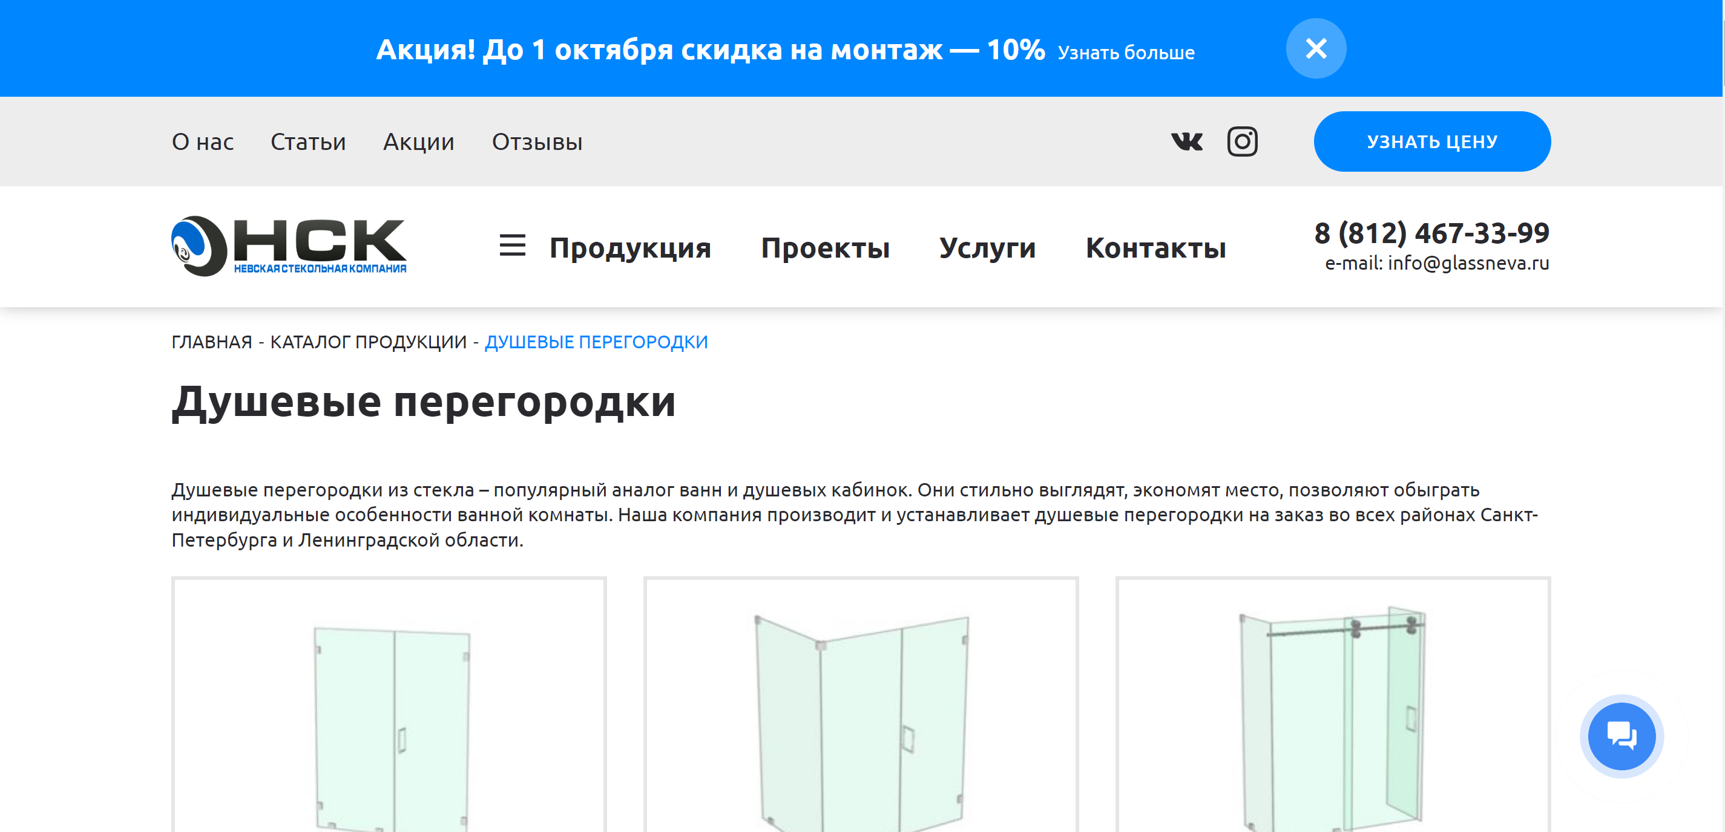
Task: Close the promo banner with X icon
Action: point(1316,48)
